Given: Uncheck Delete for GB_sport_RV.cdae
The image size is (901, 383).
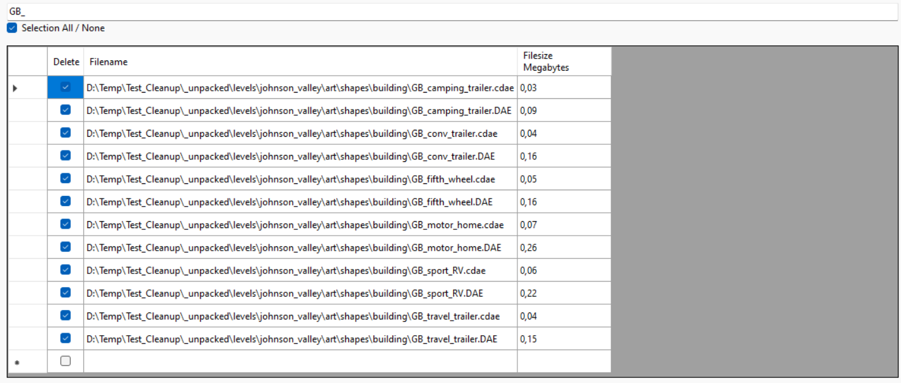Looking at the screenshot, I should tap(65, 270).
